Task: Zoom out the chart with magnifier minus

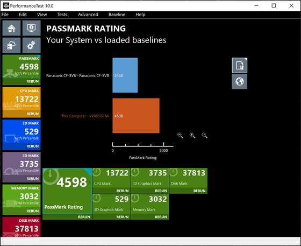Action: (180, 135)
